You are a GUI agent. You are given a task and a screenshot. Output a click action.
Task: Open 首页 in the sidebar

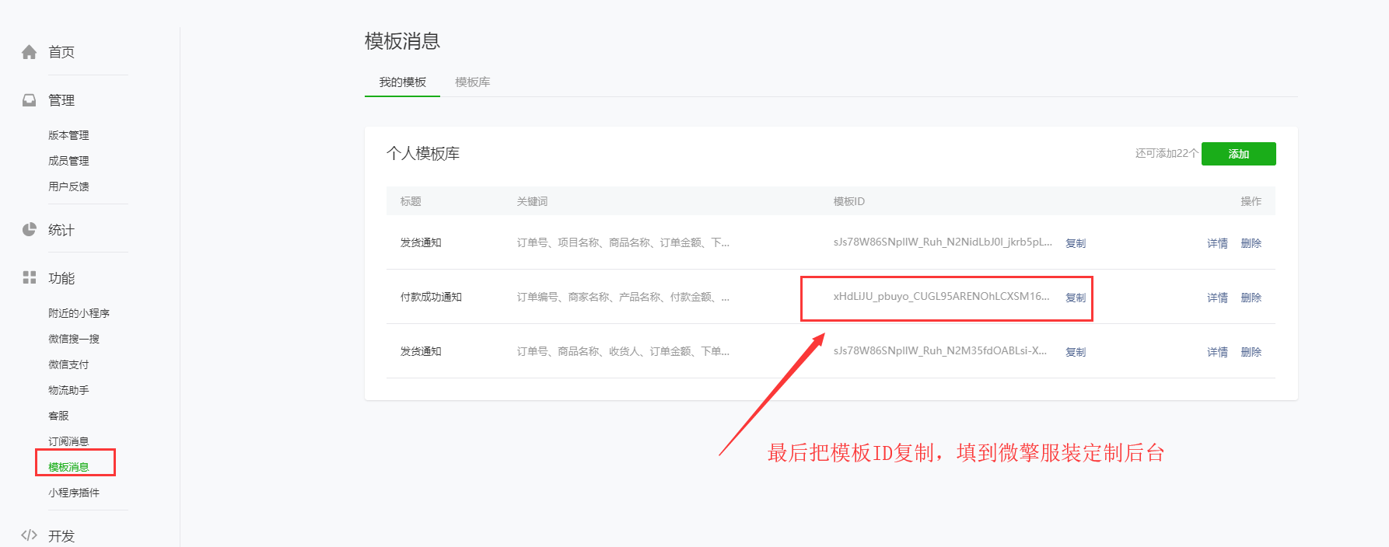point(61,52)
